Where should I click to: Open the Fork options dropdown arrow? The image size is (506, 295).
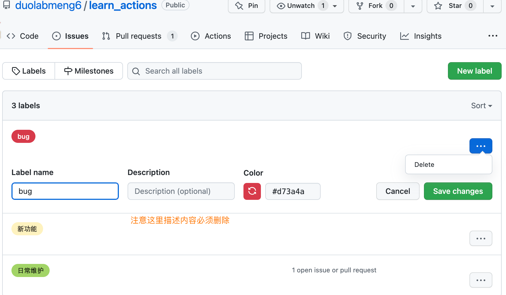pos(413,6)
